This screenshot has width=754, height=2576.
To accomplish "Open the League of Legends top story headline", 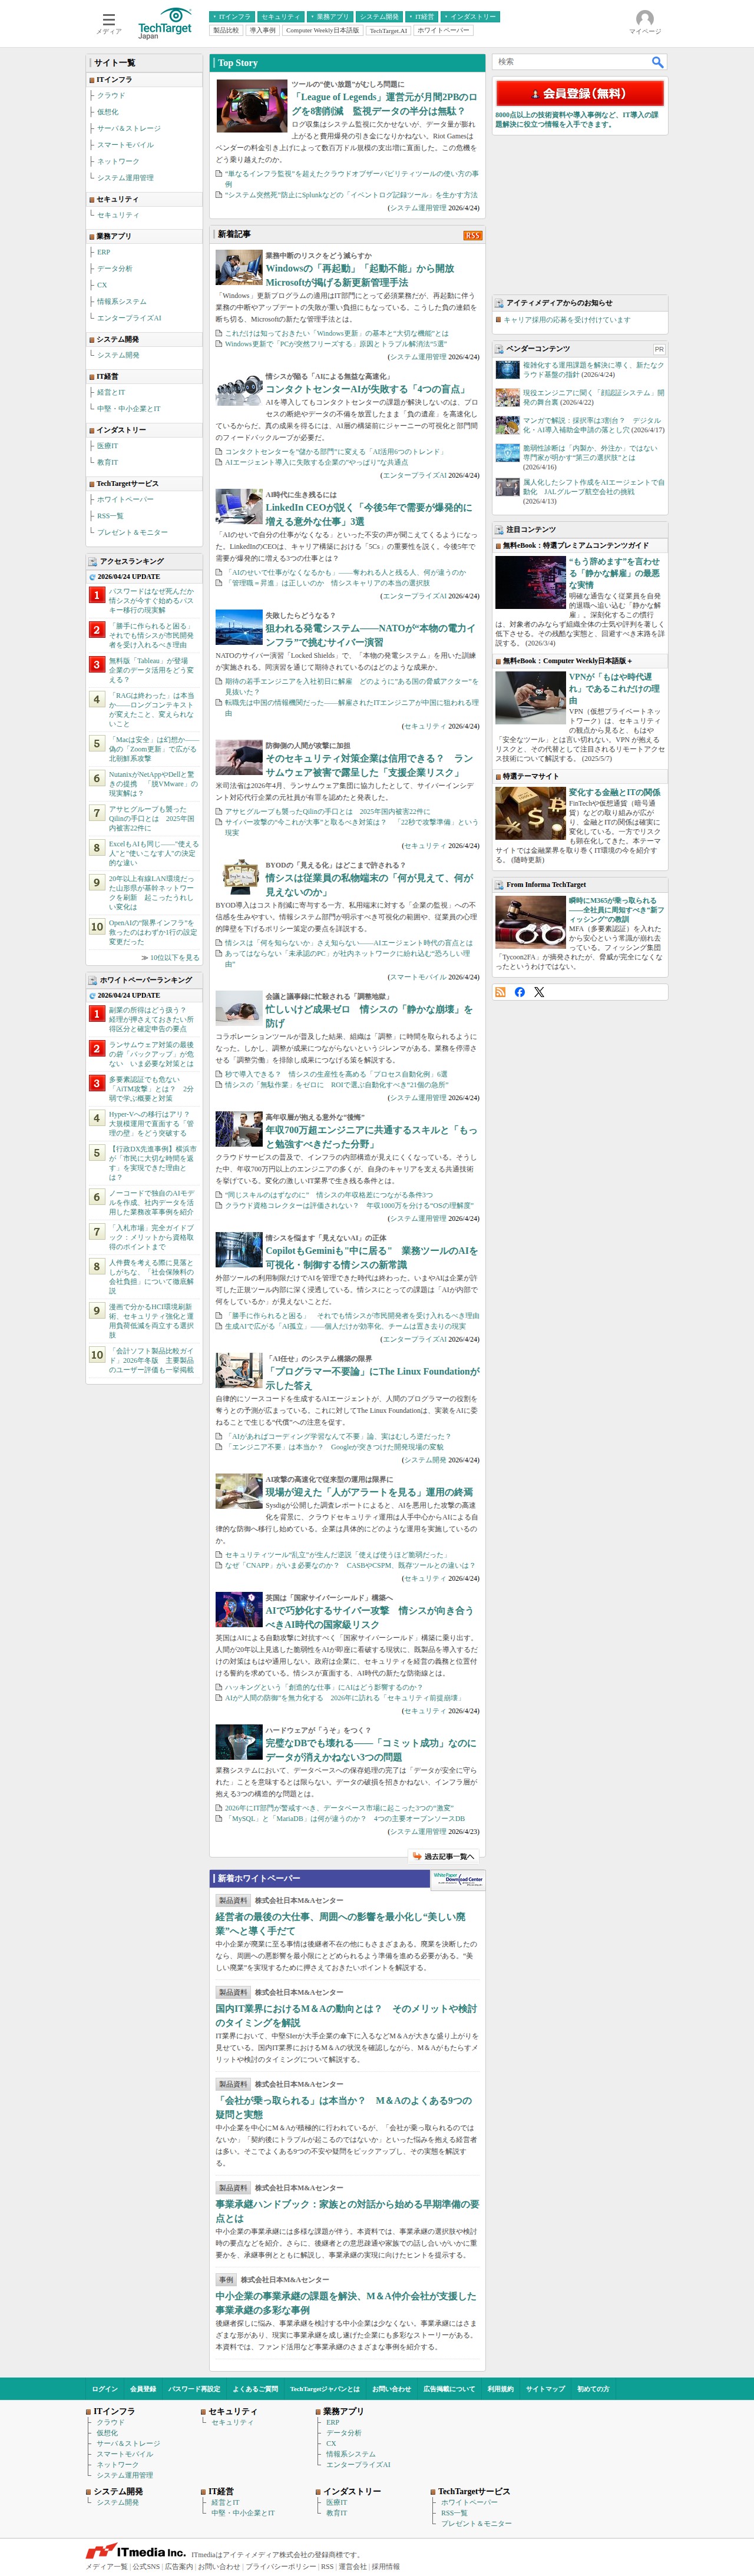I will pos(384,104).
